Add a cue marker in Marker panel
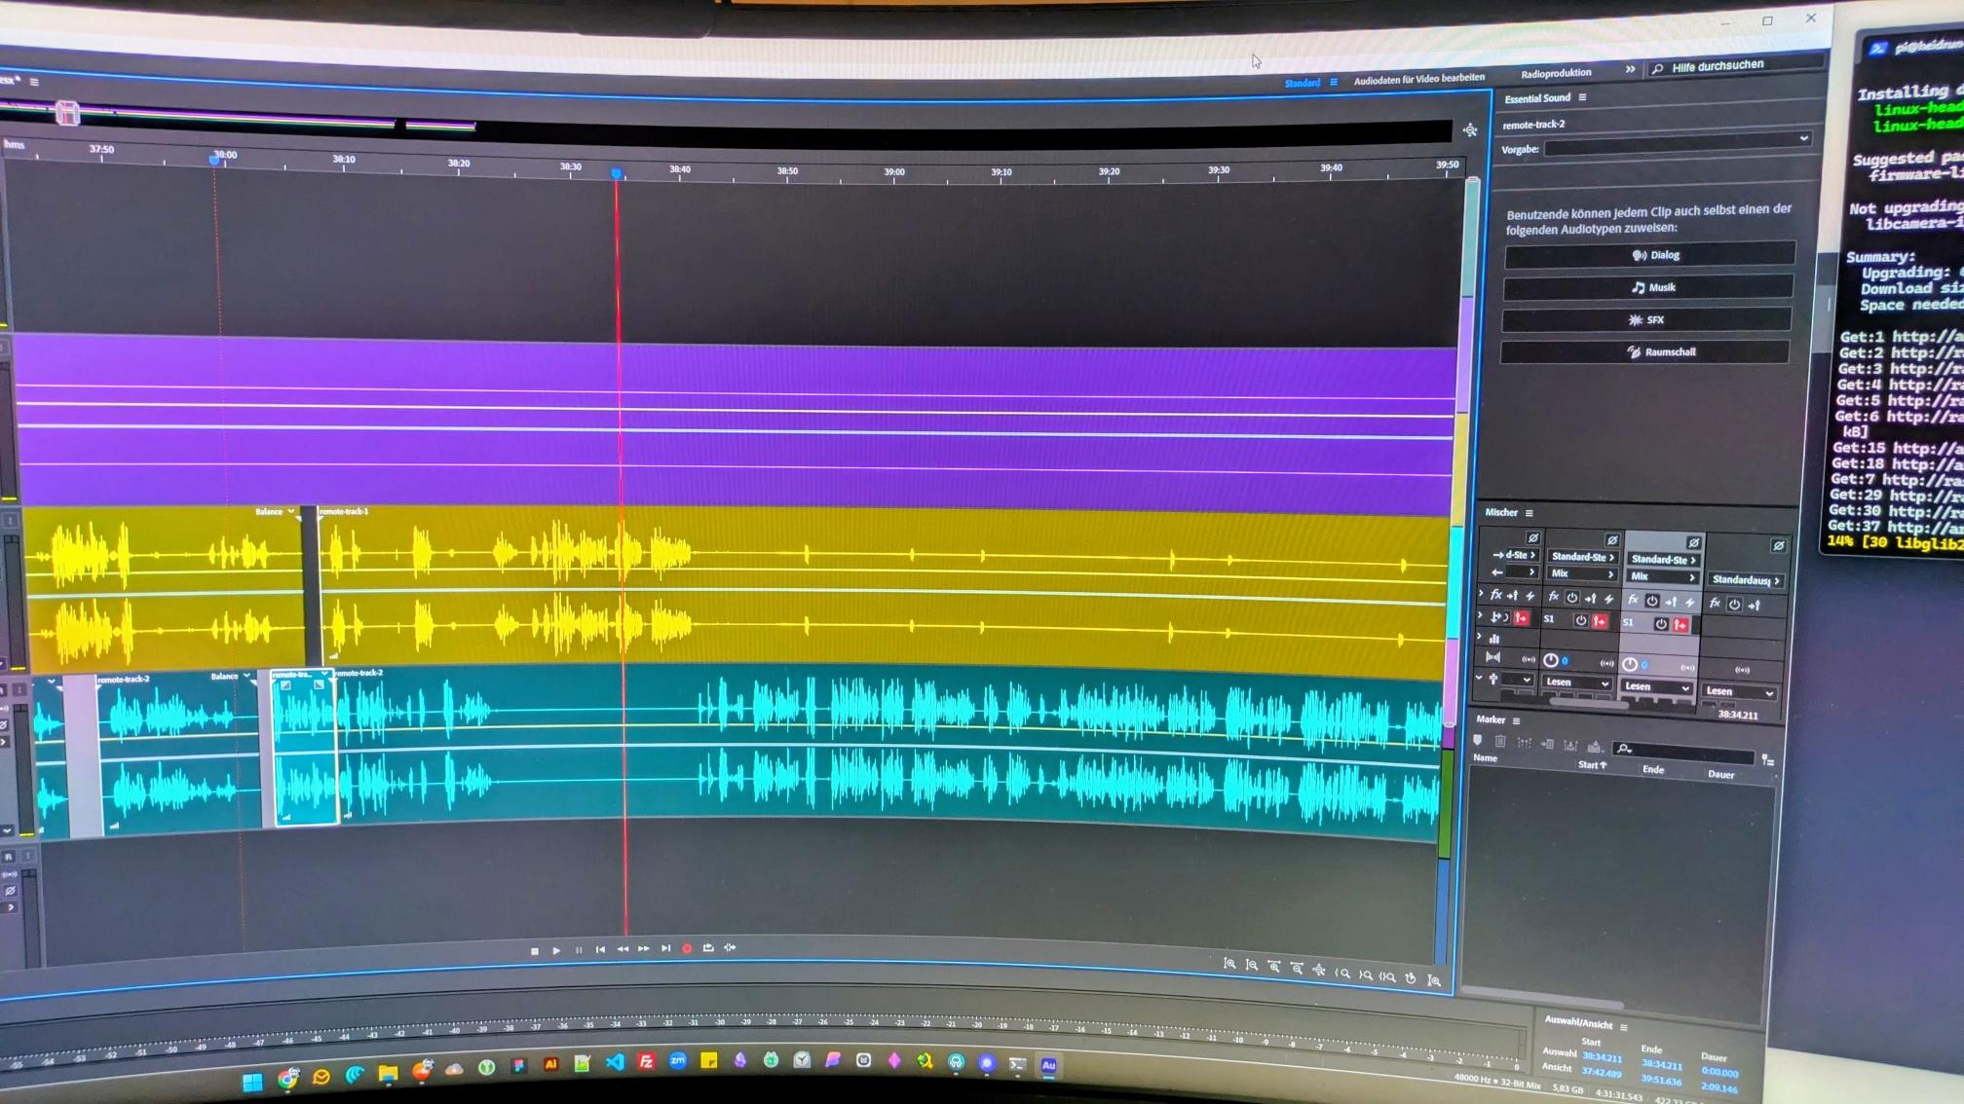 coord(1478,742)
